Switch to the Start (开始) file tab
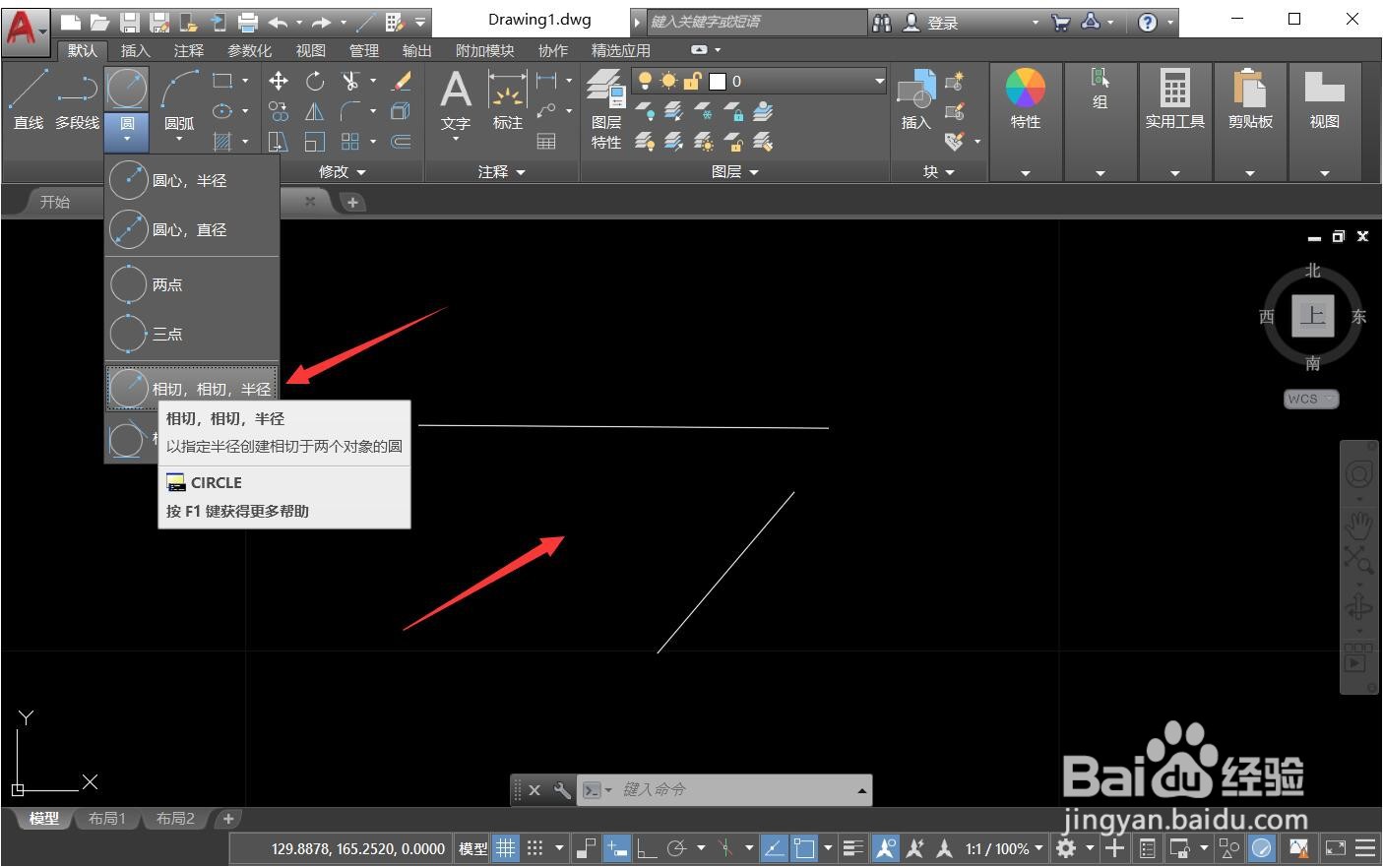This screenshot has height=867, width=1383. pyautogui.click(x=54, y=202)
